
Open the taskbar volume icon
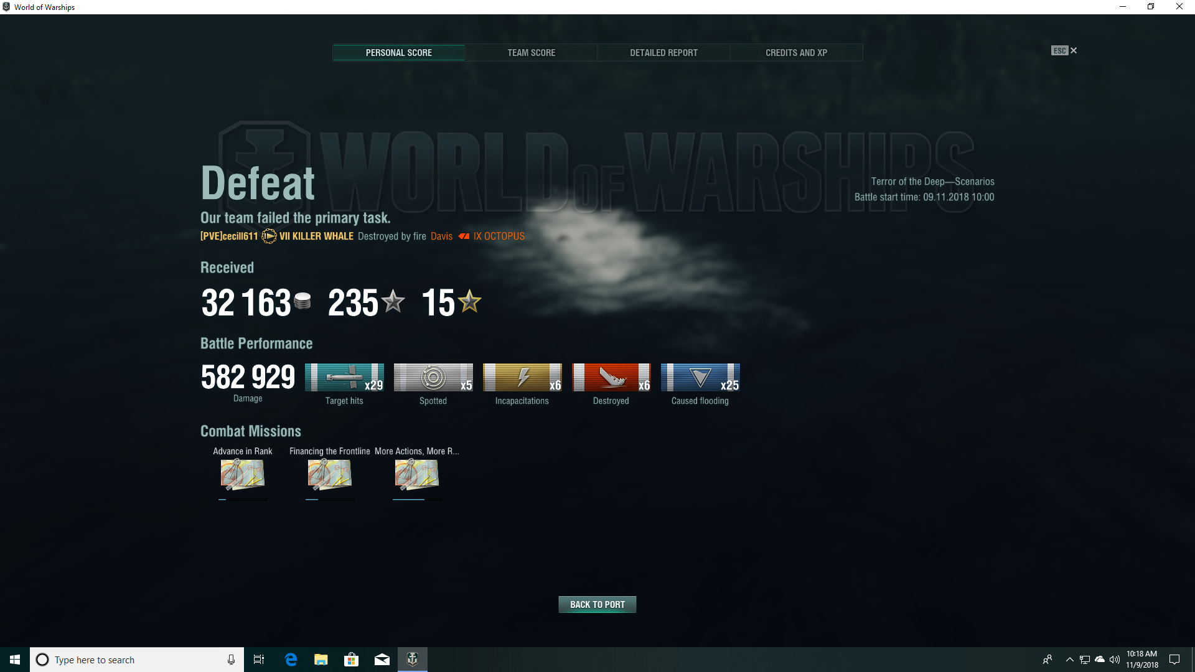click(1115, 660)
